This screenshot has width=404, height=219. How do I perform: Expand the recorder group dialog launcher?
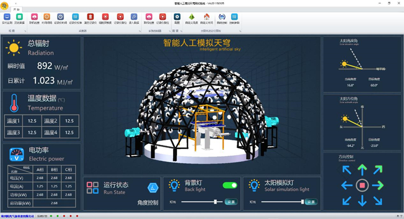[140, 31]
